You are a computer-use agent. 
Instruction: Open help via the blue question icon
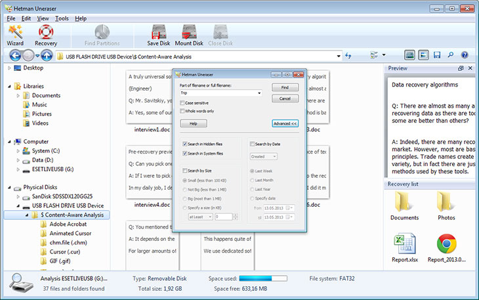(x=465, y=55)
